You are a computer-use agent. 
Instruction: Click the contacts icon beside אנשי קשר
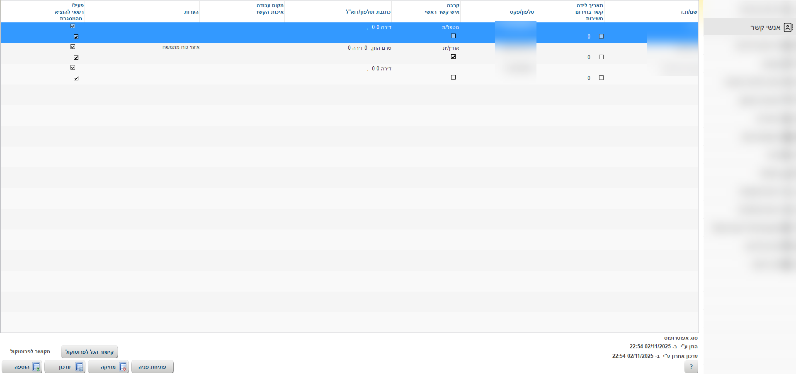click(x=788, y=27)
